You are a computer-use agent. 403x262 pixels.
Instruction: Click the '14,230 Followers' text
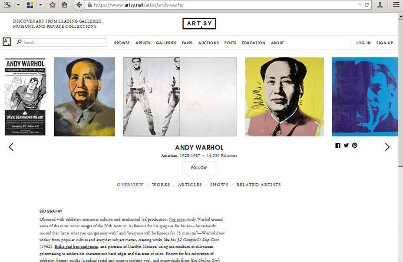[x=222, y=156]
